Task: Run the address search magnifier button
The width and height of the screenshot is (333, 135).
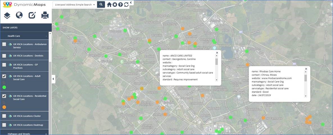Action: click(101, 4)
